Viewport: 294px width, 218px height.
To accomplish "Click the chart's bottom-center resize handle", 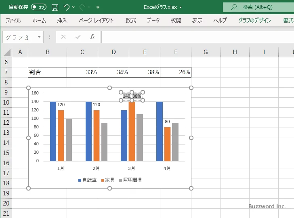I will [110, 188].
